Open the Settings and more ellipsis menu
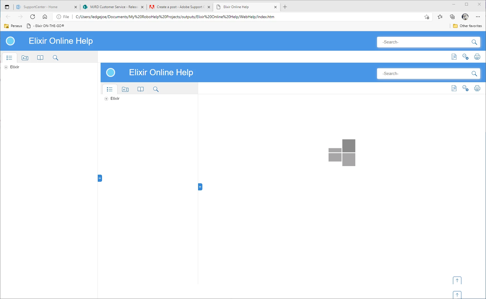 click(478, 17)
